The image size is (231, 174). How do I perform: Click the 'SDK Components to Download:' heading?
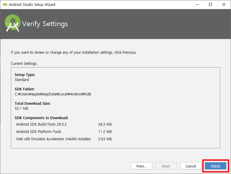coord(41,118)
